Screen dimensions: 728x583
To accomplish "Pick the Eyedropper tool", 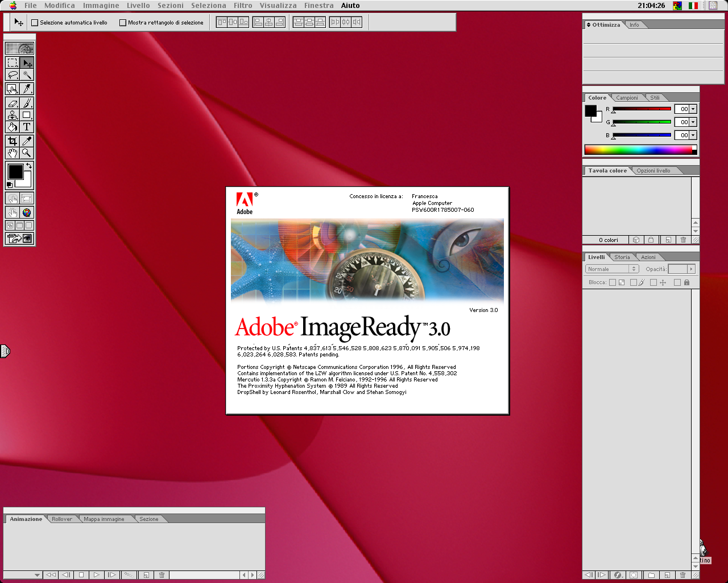I will [27, 141].
